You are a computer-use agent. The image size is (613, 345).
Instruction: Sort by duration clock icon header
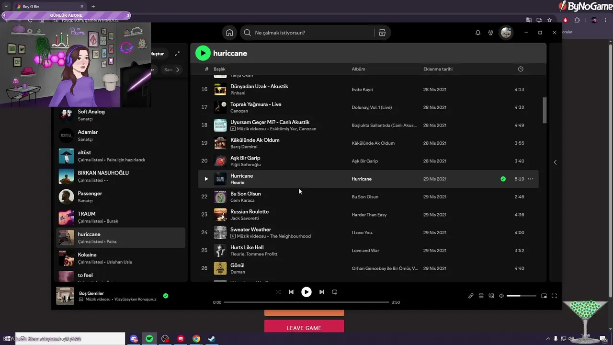521,69
